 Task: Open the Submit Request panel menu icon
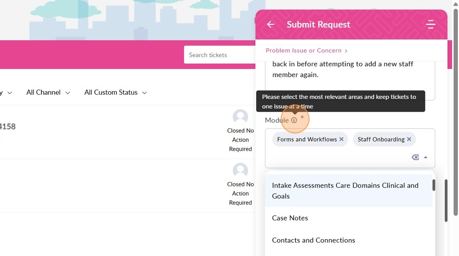pyautogui.click(x=430, y=25)
